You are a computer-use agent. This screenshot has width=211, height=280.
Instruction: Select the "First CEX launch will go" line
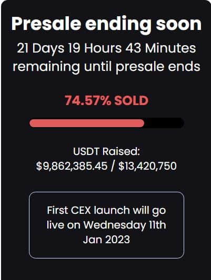click(x=106, y=211)
